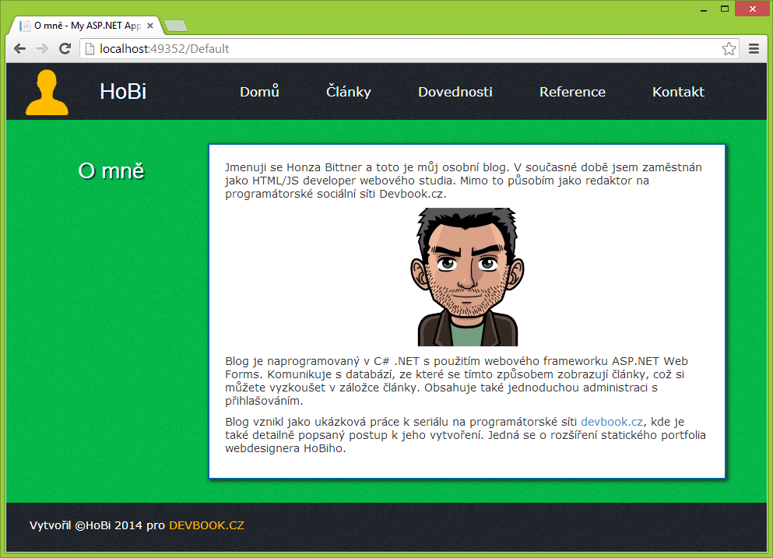
Task: Open the Články navigation item
Action: [x=347, y=91]
